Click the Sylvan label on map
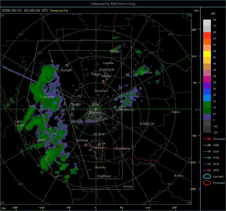This screenshot has height=211, width=226. tap(96, 74)
